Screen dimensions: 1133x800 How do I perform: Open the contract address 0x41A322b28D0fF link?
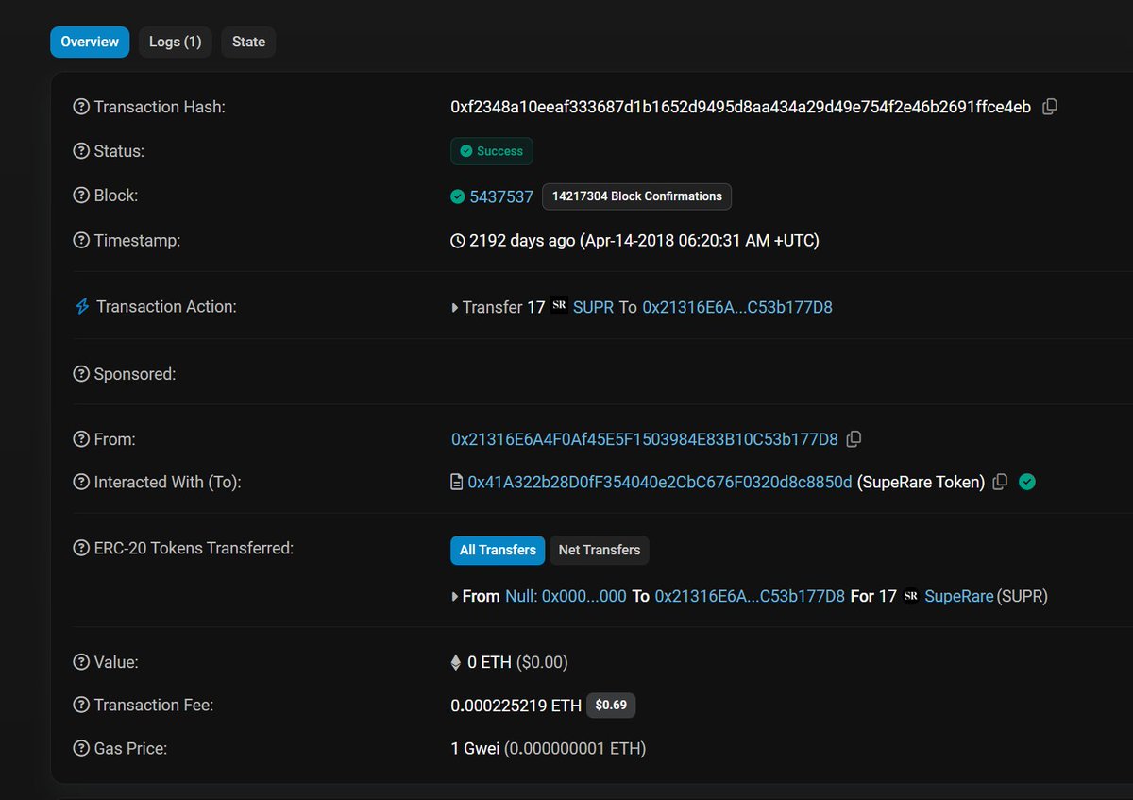(x=660, y=482)
